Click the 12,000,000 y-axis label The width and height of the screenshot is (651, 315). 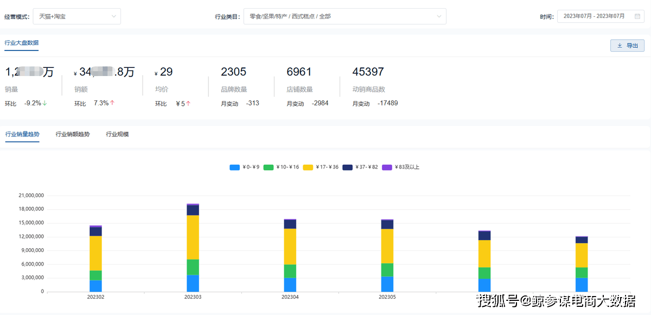(31, 237)
